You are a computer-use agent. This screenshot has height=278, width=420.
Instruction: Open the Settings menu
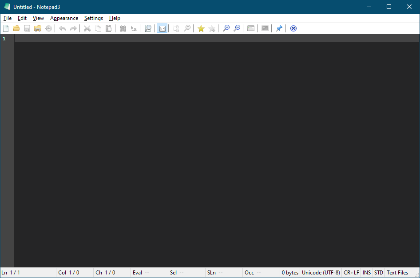(93, 18)
